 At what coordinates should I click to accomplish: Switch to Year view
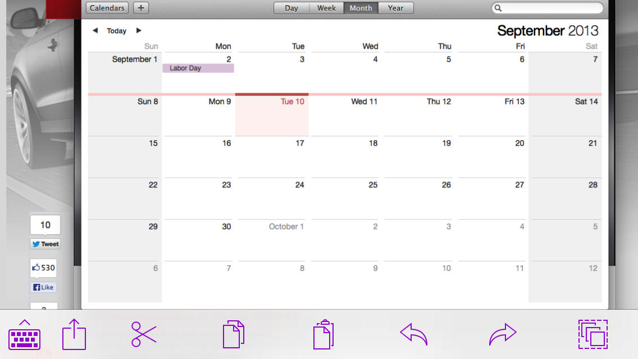pos(395,8)
